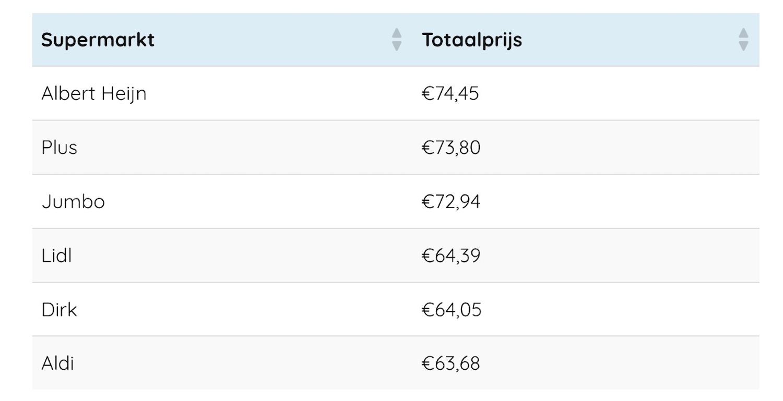This screenshot has width=783, height=401.
Task: Select the Albert Heijn supermarket name
Action: (94, 94)
